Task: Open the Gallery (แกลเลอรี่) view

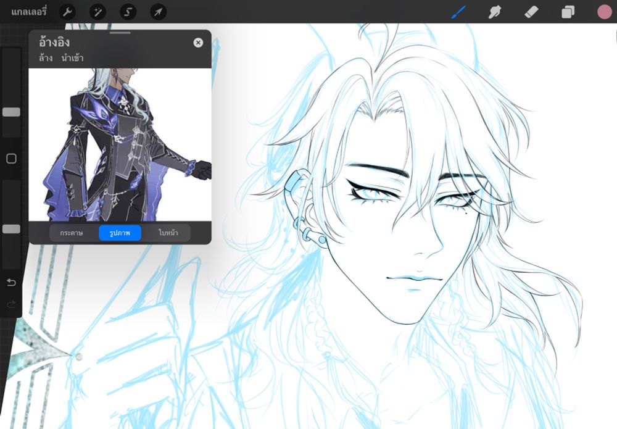Action: 29,12
